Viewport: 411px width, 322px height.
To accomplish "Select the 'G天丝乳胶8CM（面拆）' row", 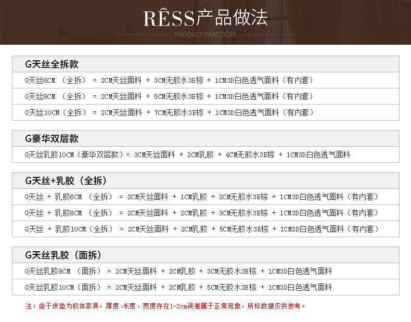I will (x=205, y=271).
